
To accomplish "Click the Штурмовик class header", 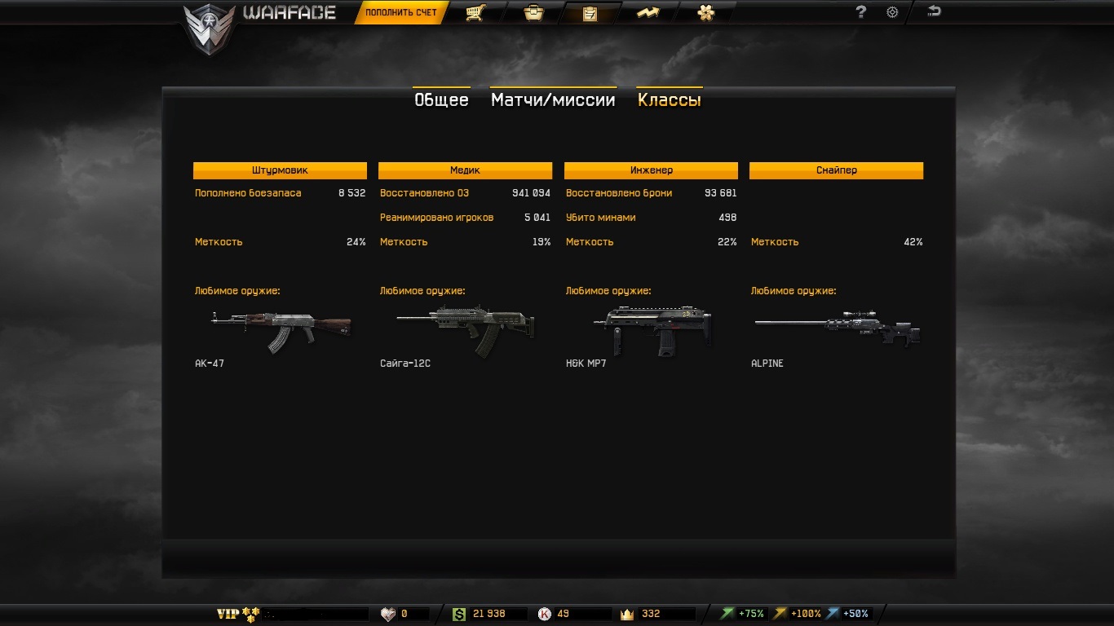I will [280, 170].
